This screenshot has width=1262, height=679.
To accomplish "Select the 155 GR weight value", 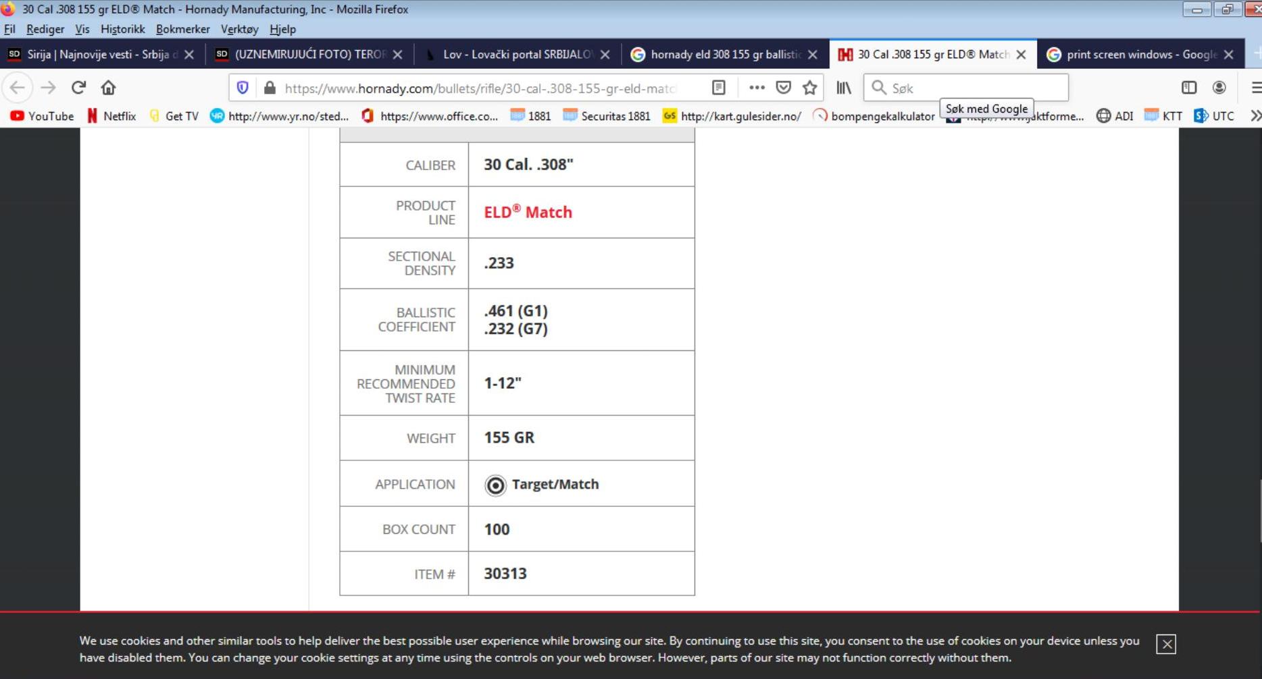I will click(509, 437).
